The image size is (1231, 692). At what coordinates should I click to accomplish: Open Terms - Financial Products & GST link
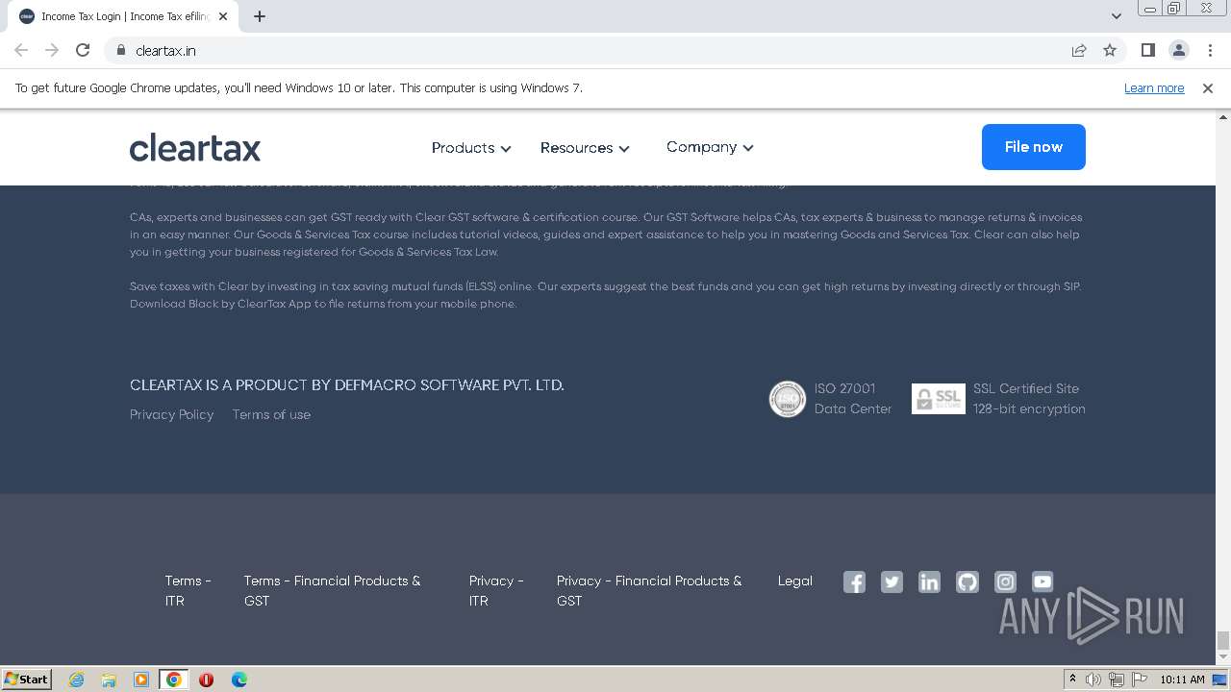(x=332, y=591)
